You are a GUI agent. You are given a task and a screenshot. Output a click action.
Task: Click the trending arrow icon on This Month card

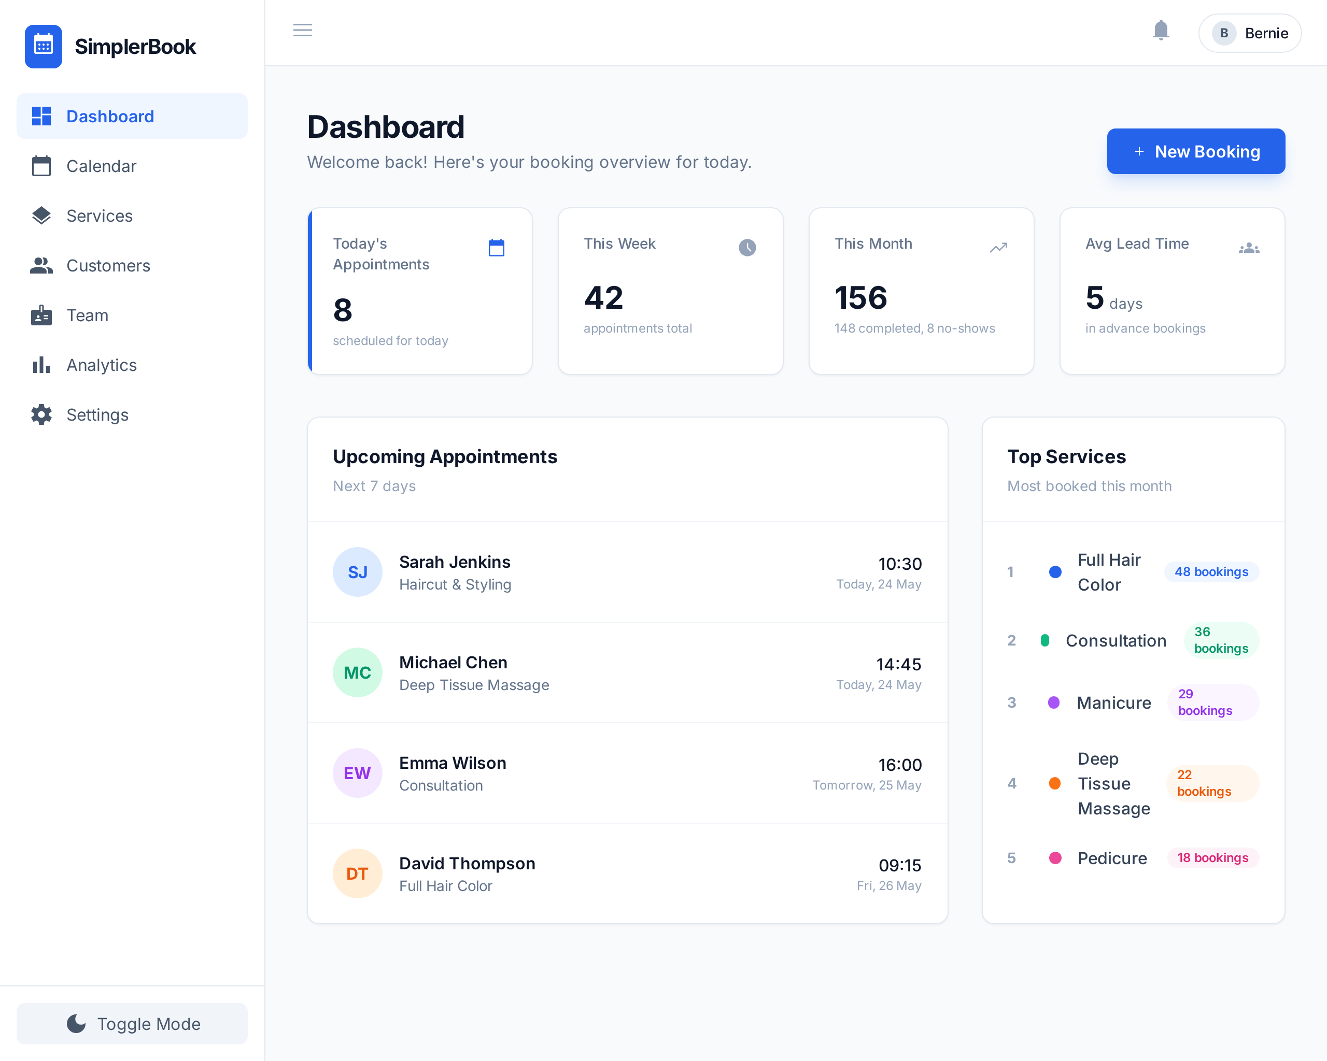pyautogui.click(x=998, y=247)
